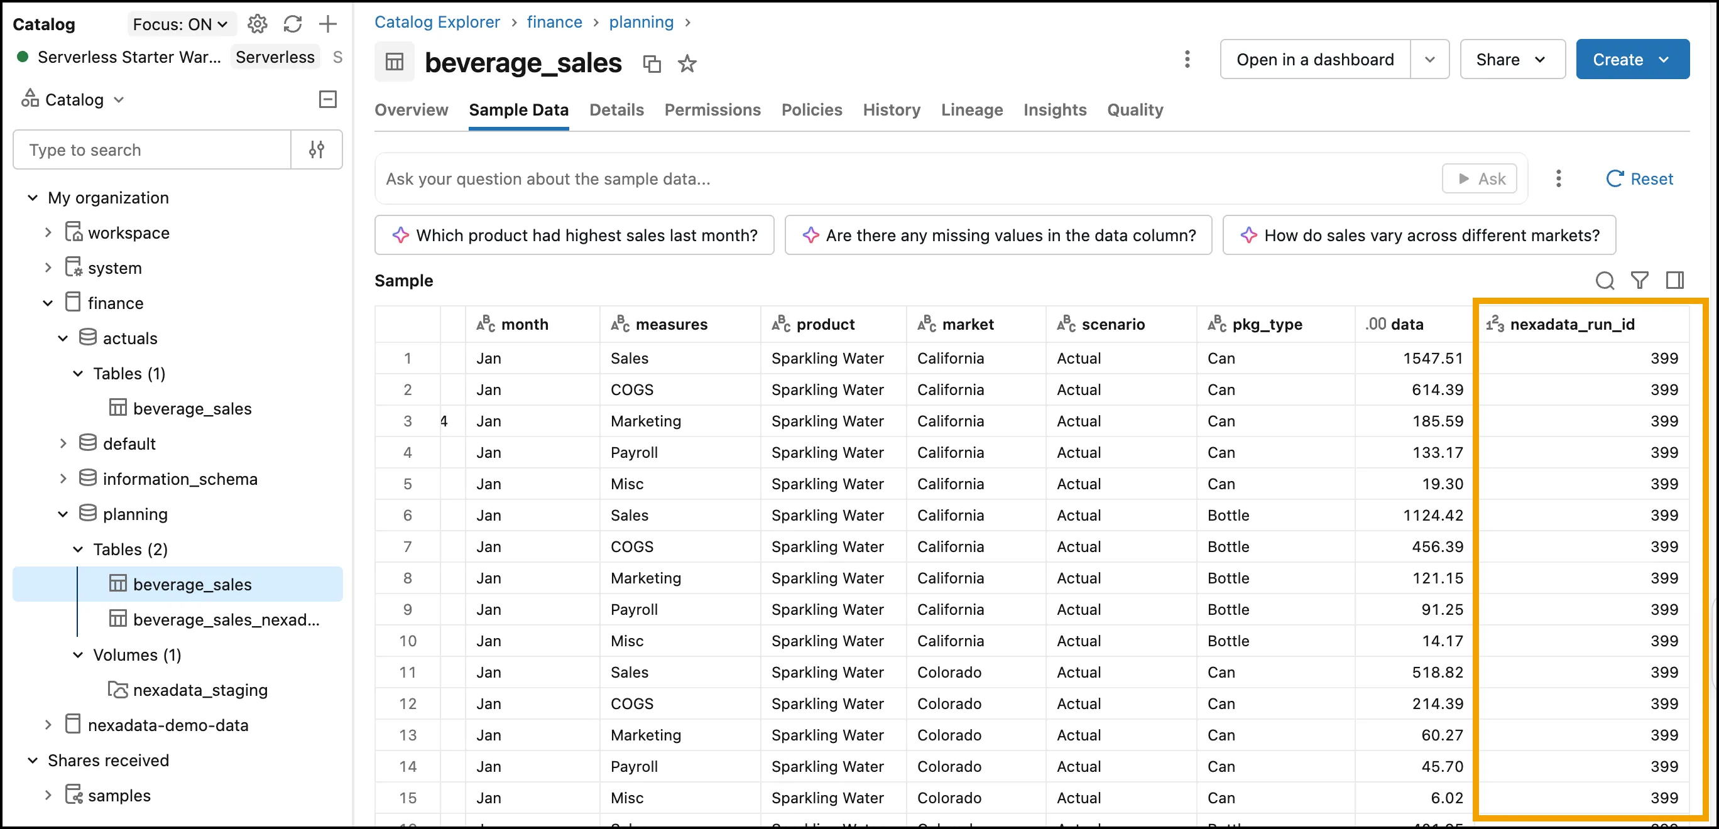Open the Policies tab
The width and height of the screenshot is (1719, 829).
[812, 109]
